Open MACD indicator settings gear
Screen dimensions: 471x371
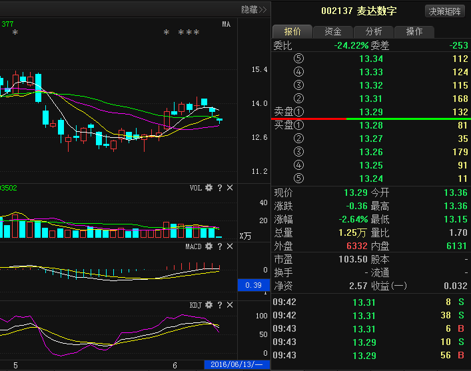point(209,247)
